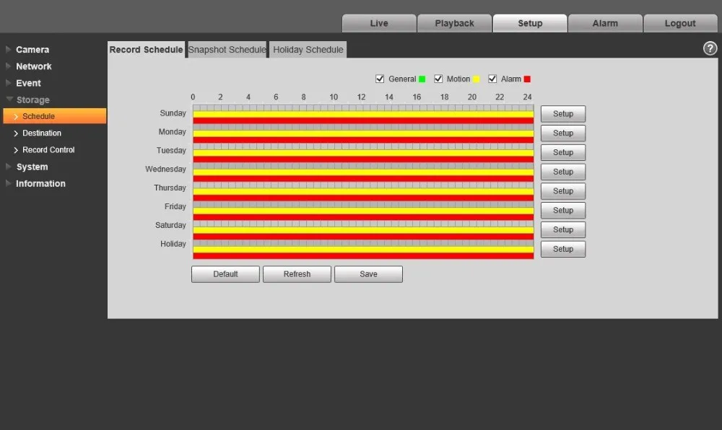The width and height of the screenshot is (722, 430).
Task: Click the Saturday day label
Action: (170, 225)
